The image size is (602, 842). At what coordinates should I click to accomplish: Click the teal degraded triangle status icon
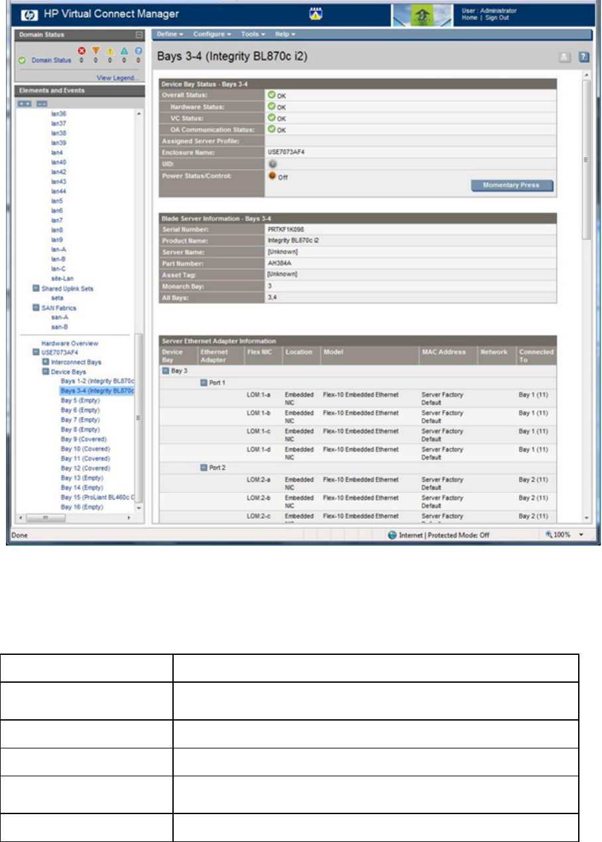pyautogui.click(x=125, y=50)
